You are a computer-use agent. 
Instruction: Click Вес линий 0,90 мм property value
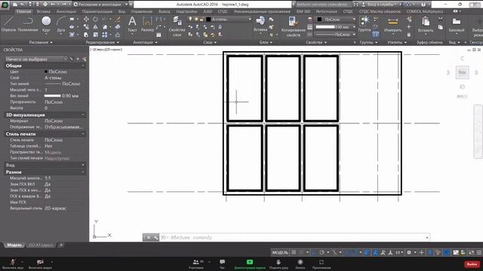(62, 96)
